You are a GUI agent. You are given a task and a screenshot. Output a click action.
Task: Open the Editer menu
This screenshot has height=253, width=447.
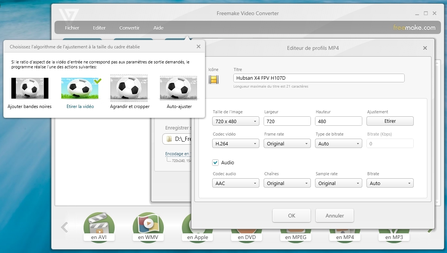tap(99, 28)
